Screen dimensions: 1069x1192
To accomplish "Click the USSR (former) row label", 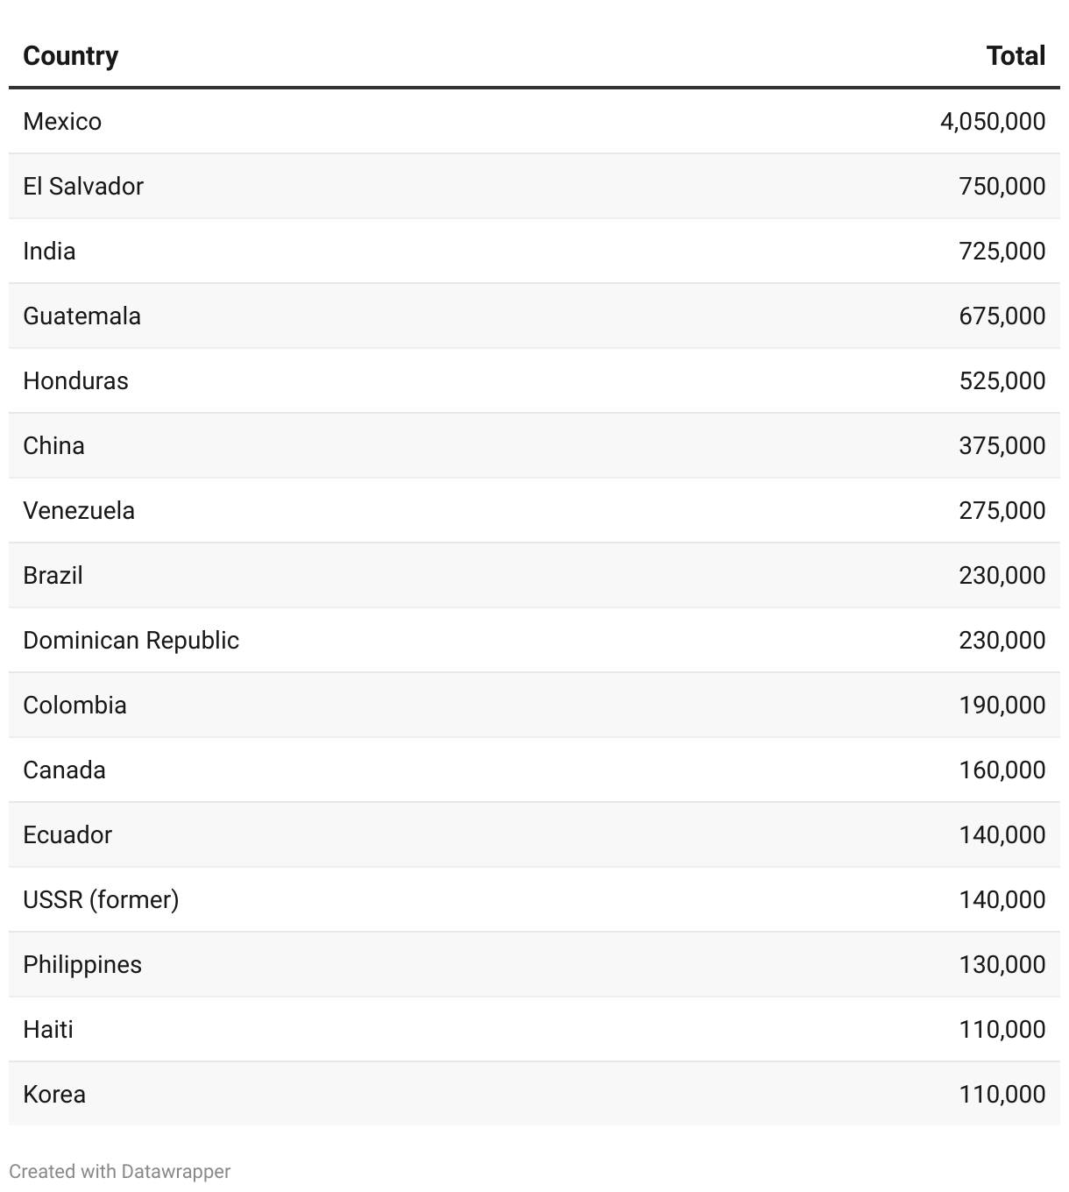I will coord(101,899).
